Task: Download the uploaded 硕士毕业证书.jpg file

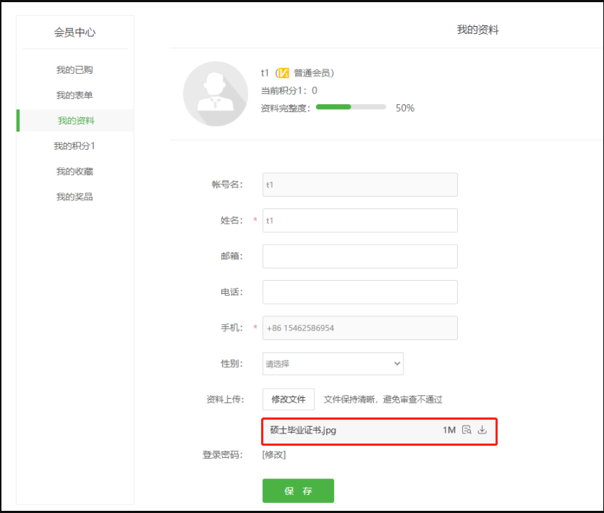Action: coord(482,430)
